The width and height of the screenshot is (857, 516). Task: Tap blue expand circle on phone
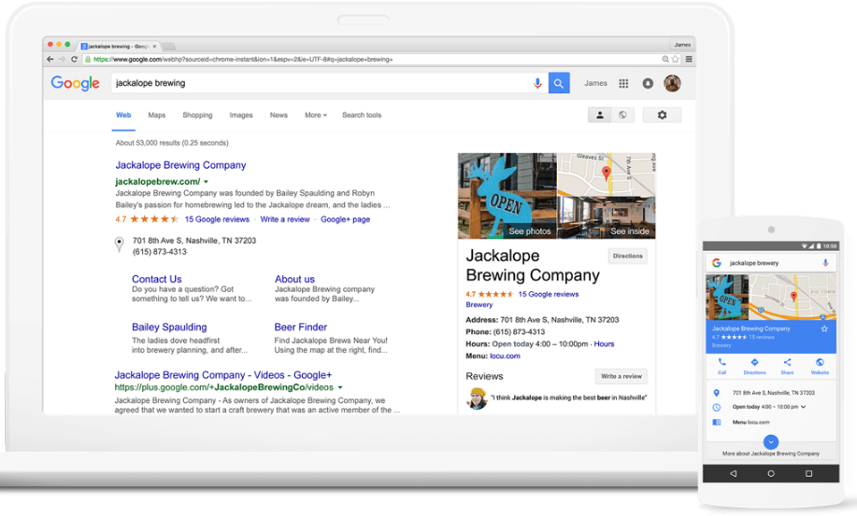[x=771, y=441]
